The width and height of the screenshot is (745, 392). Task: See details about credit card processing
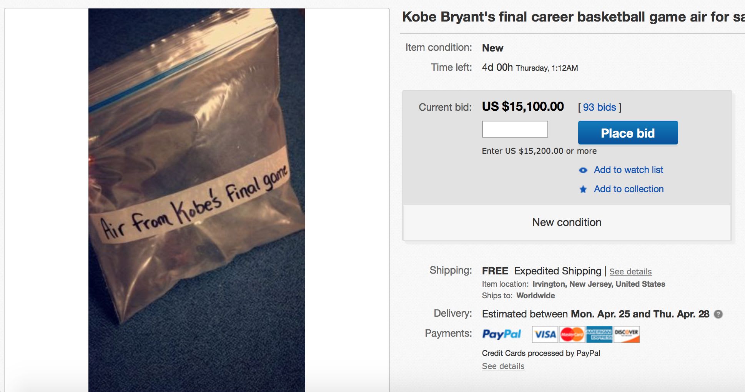coord(502,366)
